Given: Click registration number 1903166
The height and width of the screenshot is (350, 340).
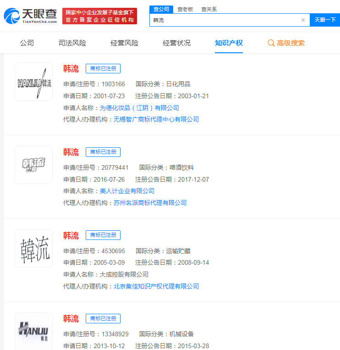Looking at the screenshot, I should point(113,84).
